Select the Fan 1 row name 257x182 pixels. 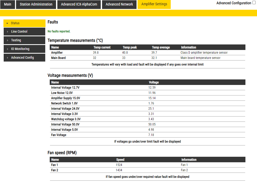[x=54, y=165]
